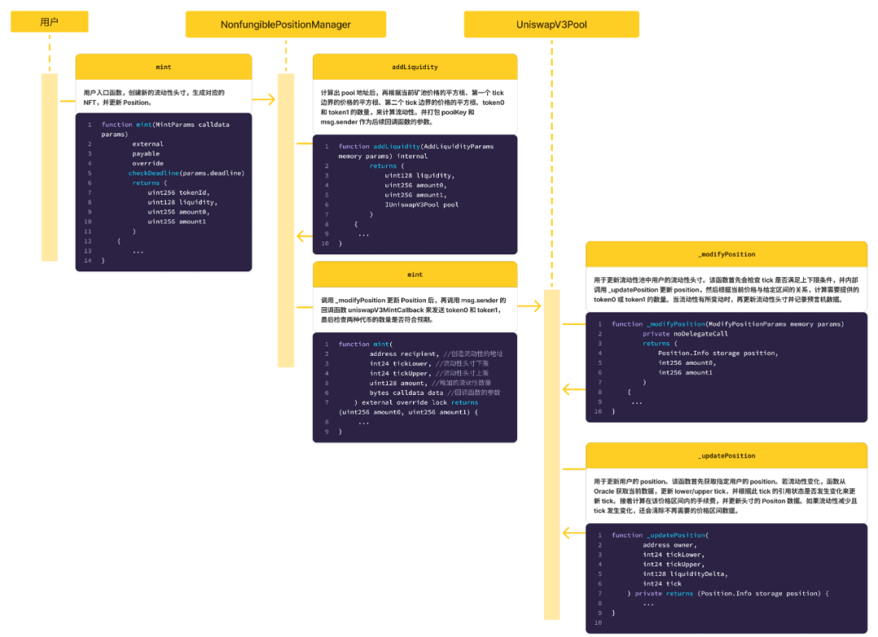The width and height of the screenshot is (878, 637).
Task: Click the addLiquidity code block
Action: (415, 194)
